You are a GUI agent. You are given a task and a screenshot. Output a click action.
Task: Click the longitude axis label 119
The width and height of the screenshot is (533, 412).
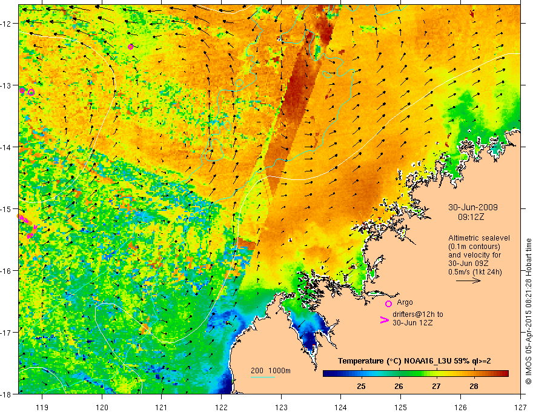[42, 407]
